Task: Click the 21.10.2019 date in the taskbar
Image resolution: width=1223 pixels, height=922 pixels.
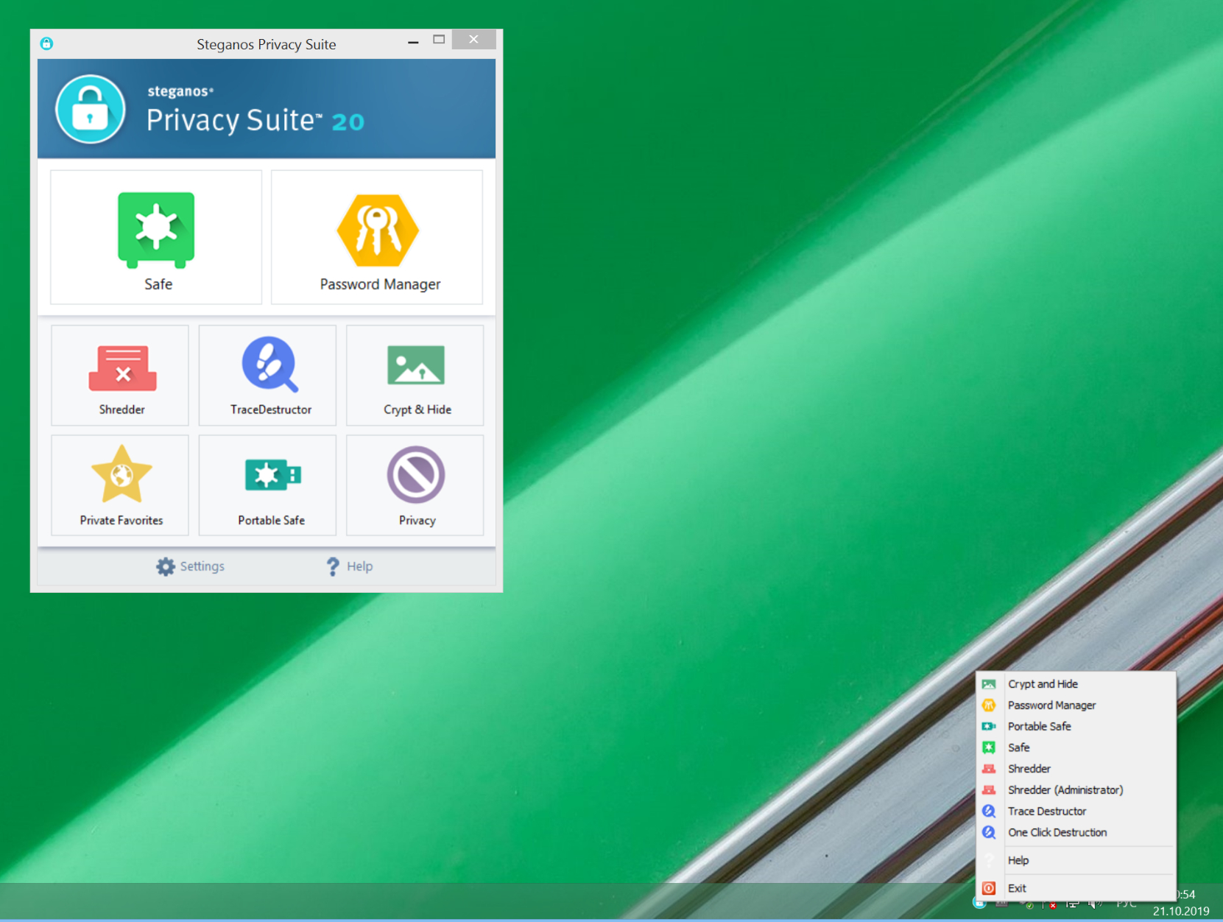Action: coord(1180,911)
